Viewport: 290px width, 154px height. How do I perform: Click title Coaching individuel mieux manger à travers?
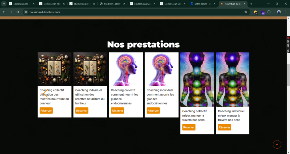pos(231,115)
